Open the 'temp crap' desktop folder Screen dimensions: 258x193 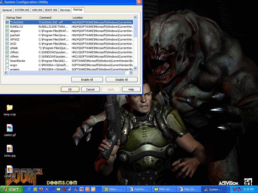(10, 108)
